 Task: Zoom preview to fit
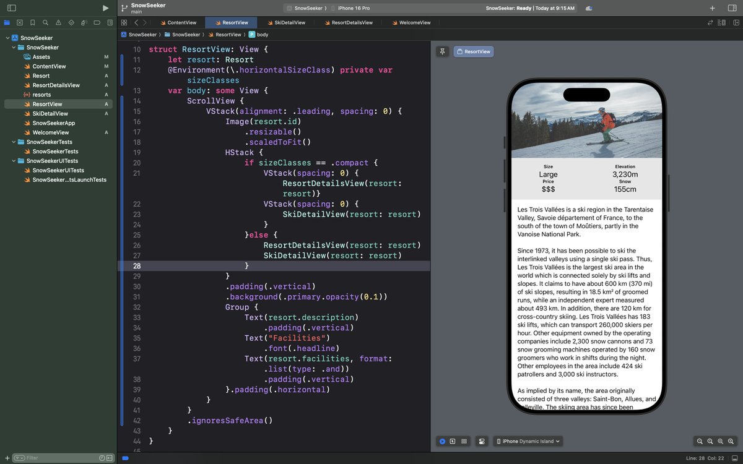[x=721, y=441]
